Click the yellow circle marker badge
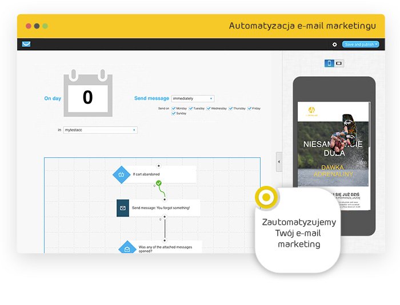400x305 pixels. 266,197
